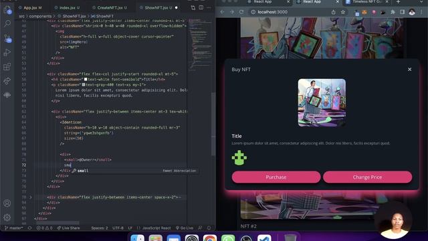
Task: Open Finder from the macOS dock
Action: (138, 238)
